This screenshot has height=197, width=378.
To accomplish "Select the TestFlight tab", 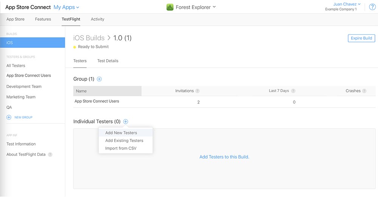I will point(71,19).
